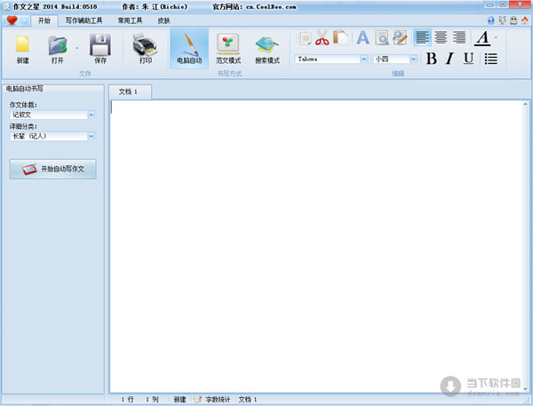Screen dimensions: 533x406
Task: Toggle italic formatting
Action: [x=449, y=59]
